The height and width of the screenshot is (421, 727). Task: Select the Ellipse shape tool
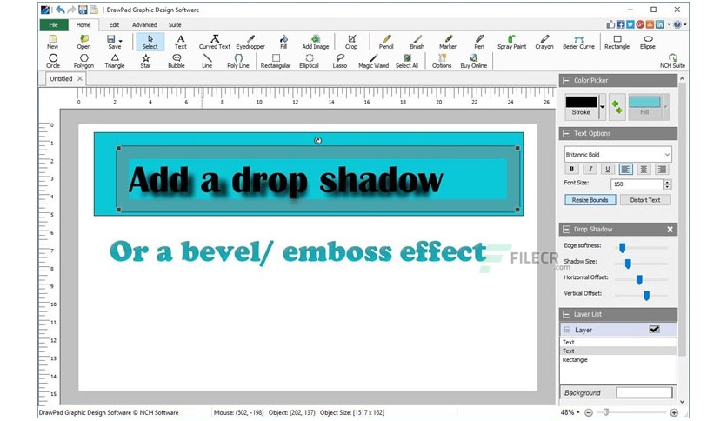[x=647, y=42]
